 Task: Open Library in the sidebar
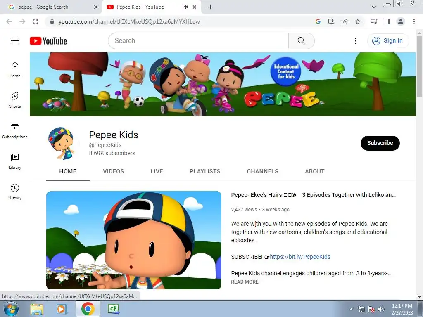(15, 161)
